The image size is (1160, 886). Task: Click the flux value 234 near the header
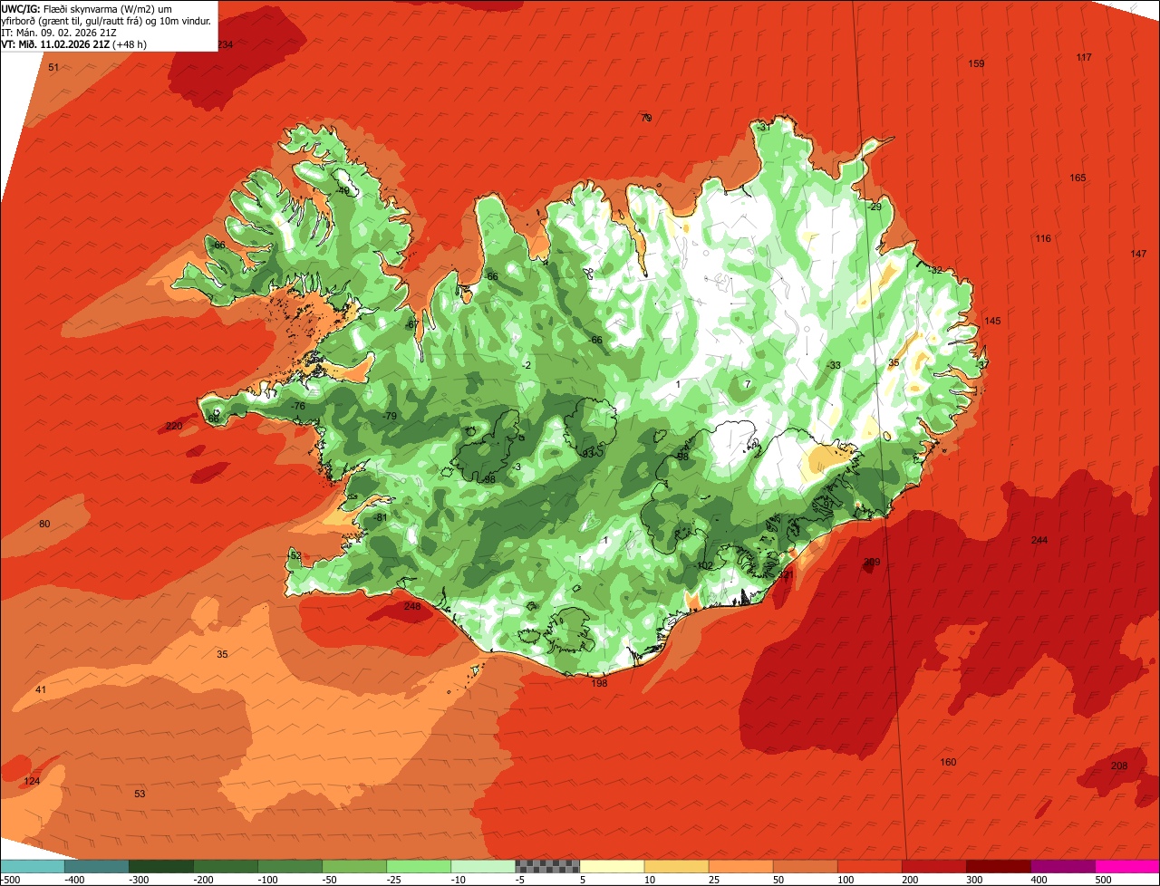(225, 44)
